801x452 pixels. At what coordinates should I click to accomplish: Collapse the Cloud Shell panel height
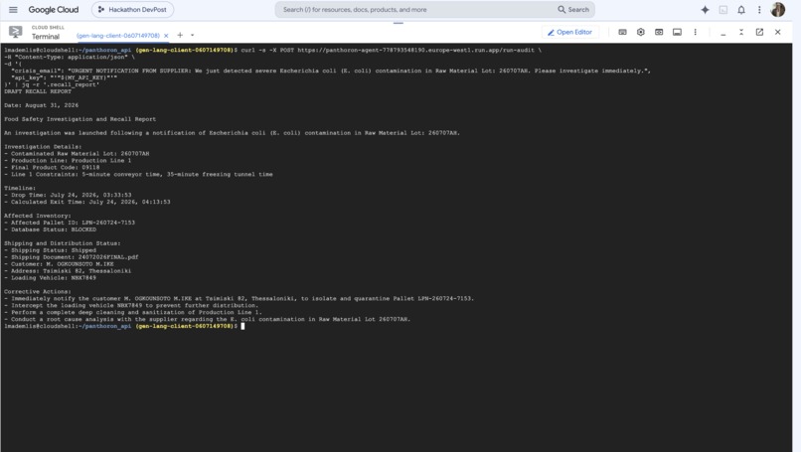click(x=741, y=32)
